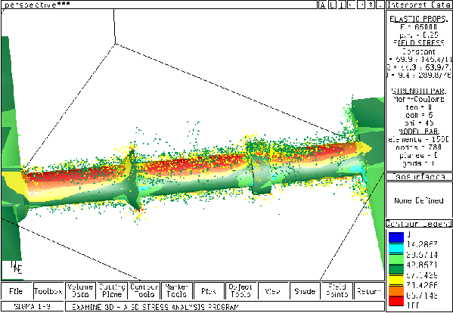Image resolution: width=453 pixels, height=313 pixels.
Task: Click the 'perspective***' view title
Action: click(37, 5)
